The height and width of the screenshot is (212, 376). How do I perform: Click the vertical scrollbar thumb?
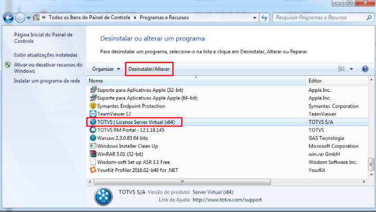371,164
